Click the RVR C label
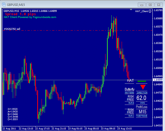This screenshot has width=165, height=131. tap(131, 116)
